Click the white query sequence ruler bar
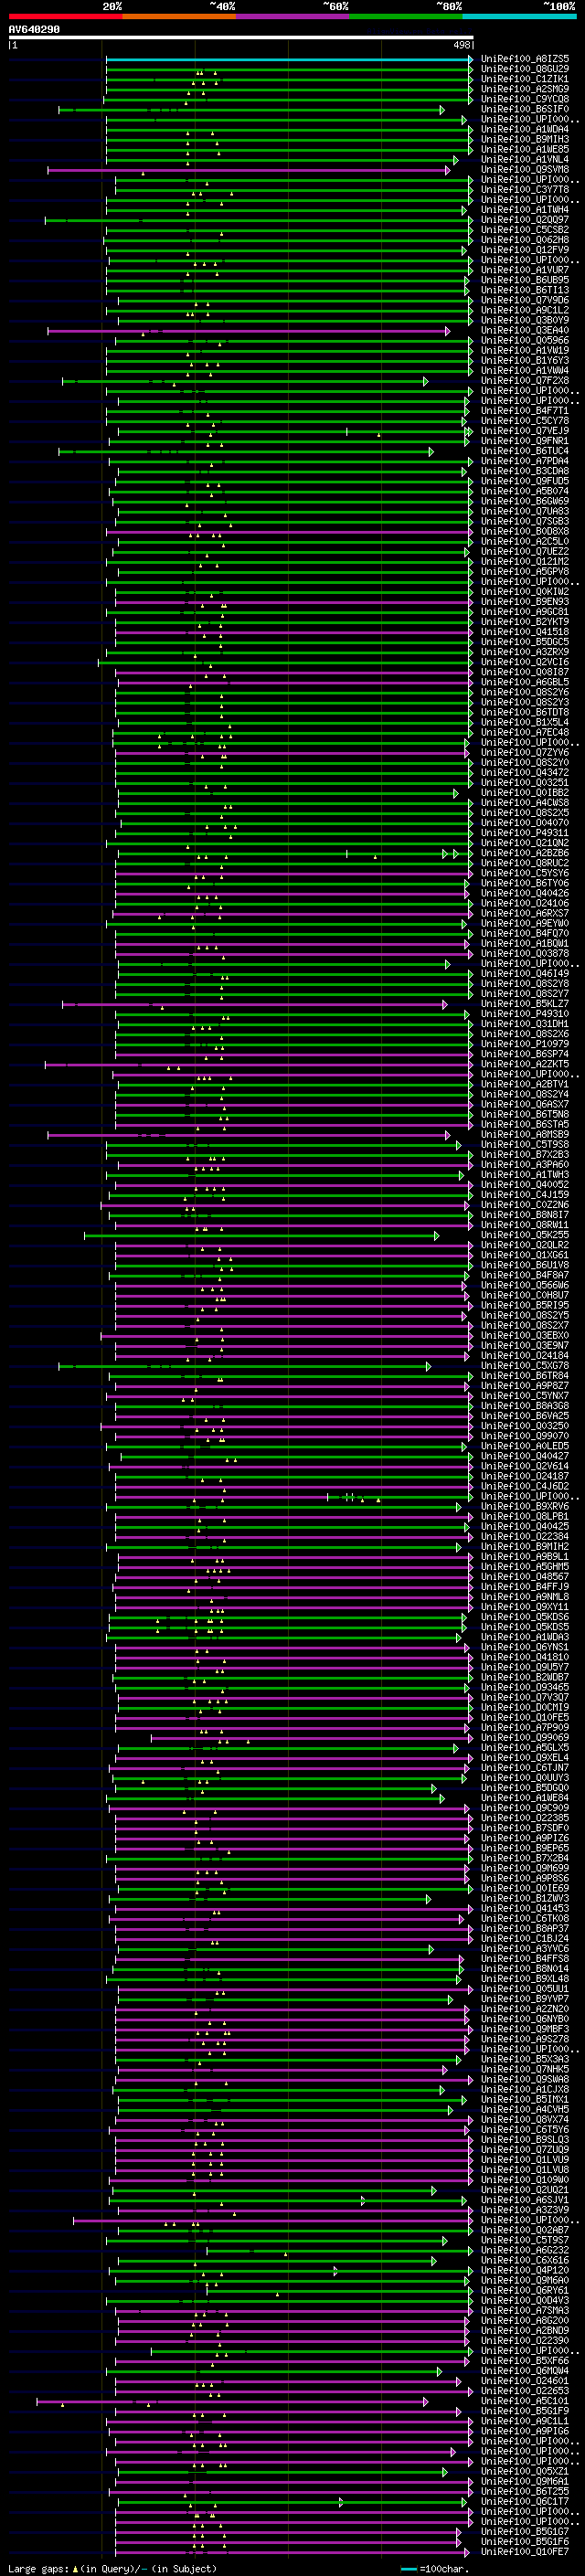Viewport: 585px width, 2576px height. click(241, 38)
